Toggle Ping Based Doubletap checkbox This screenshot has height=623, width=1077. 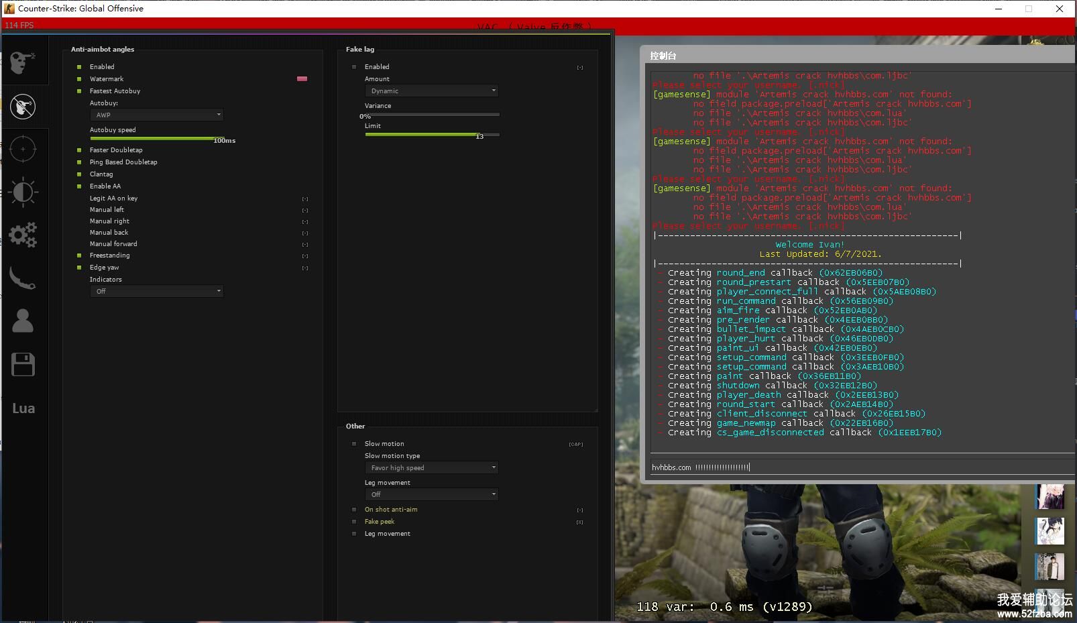click(x=79, y=162)
